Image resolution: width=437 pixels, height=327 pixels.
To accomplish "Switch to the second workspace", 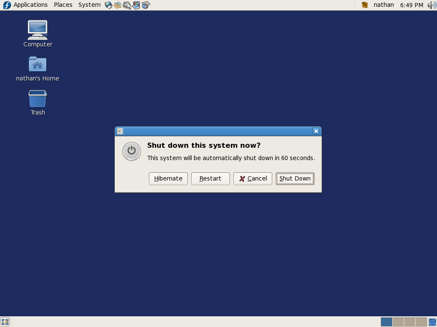I will coord(398,322).
